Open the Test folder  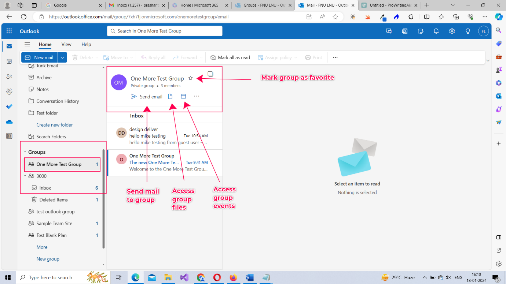tap(61, 113)
